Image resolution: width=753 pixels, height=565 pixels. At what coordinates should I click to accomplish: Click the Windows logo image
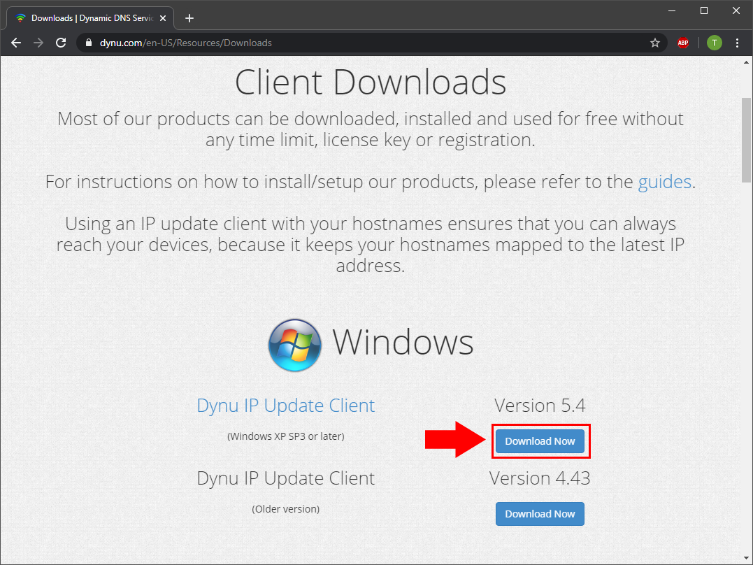point(295,345)
